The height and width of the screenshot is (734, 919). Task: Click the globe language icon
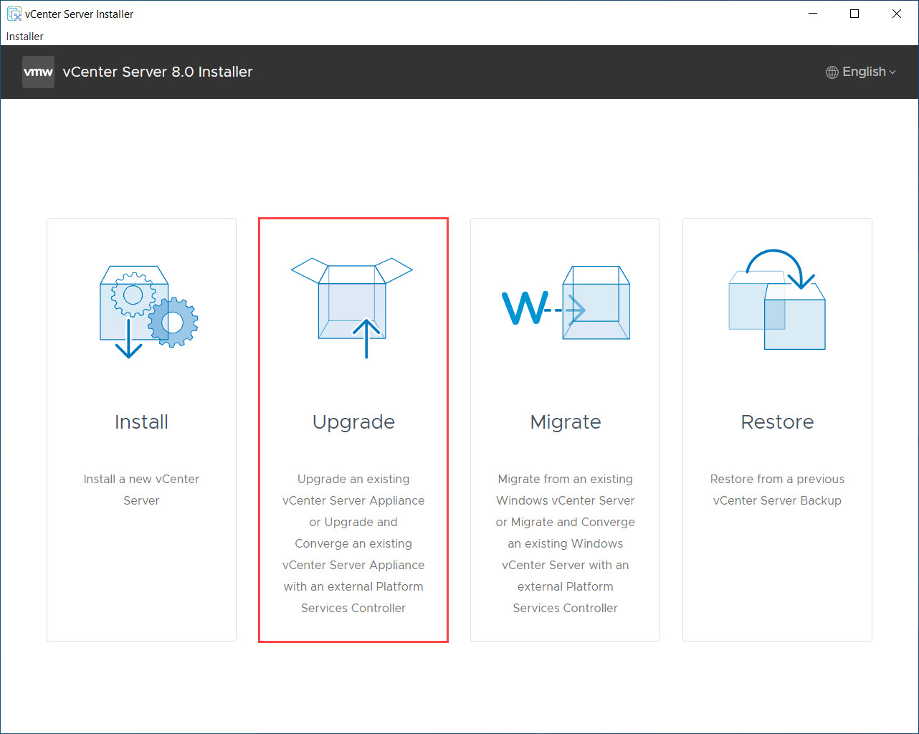832,72
